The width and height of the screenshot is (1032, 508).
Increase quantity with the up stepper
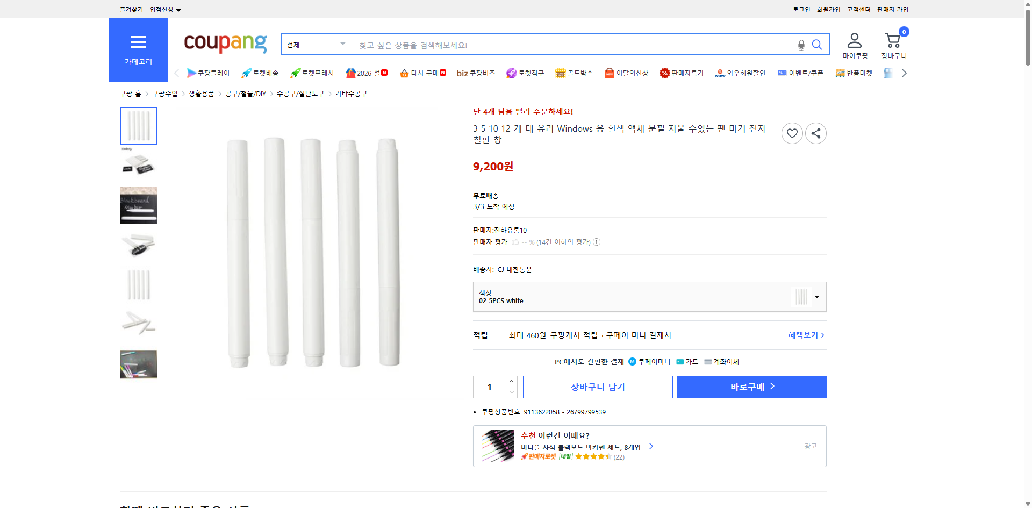point(511,381)
